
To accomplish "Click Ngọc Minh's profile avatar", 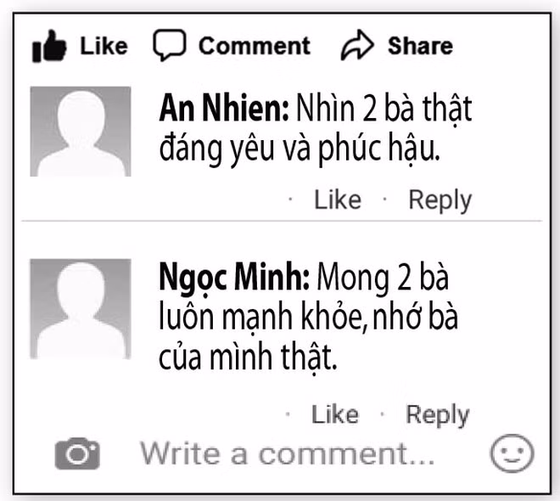I will tap(81, 307).
